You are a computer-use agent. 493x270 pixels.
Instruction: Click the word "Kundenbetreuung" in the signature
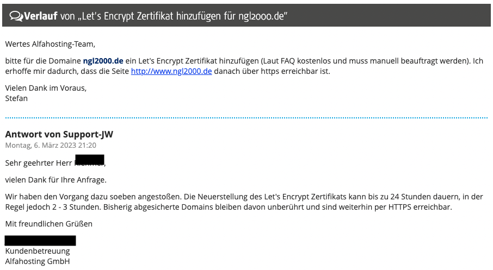38,251
